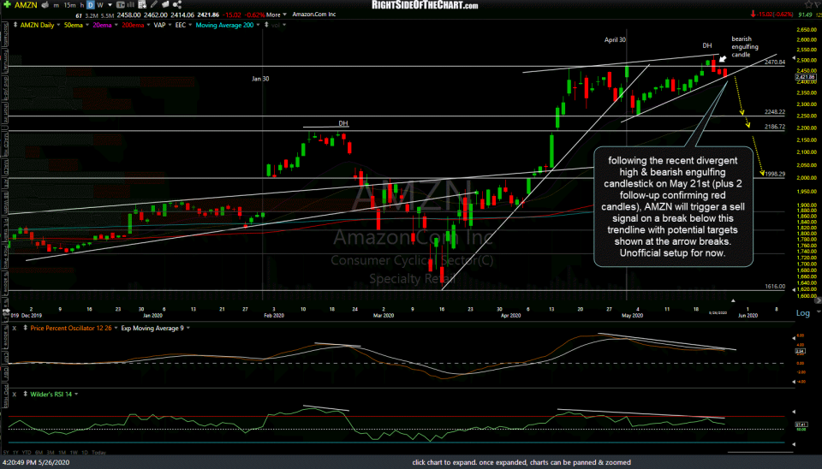Select the 1M time range
This screenshot has height=469, width=822.
[x=62, y=452]
